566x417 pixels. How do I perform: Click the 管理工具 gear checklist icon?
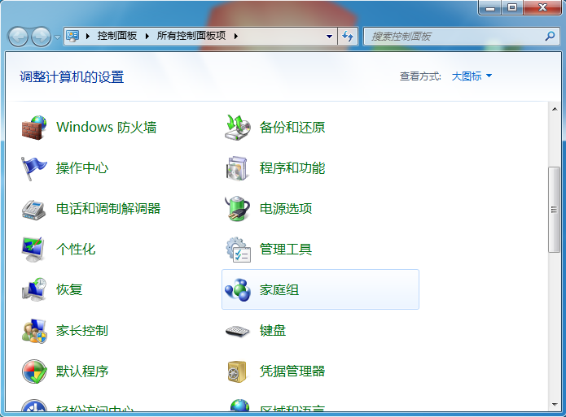tap(239, 250)
